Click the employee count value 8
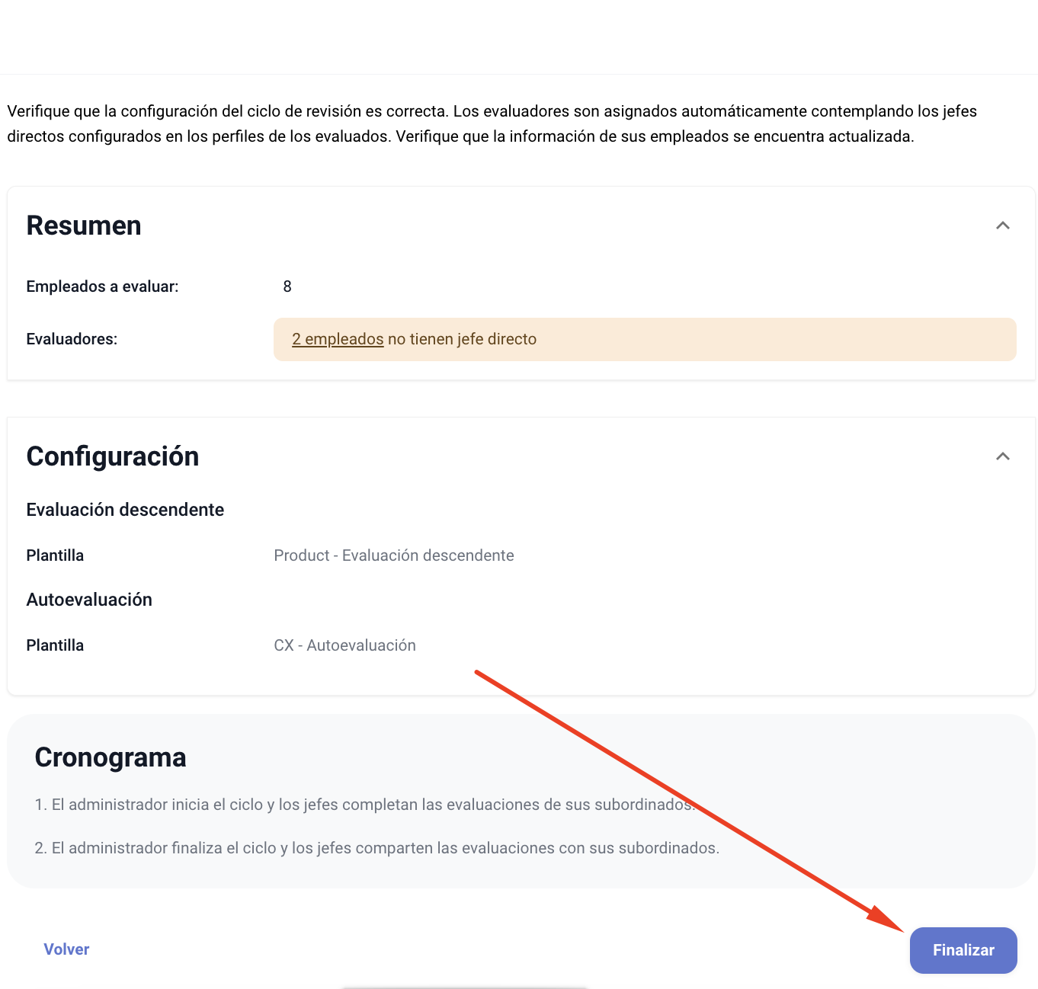The height and width of the screenshot is (989, 1038). pos(287,286)
